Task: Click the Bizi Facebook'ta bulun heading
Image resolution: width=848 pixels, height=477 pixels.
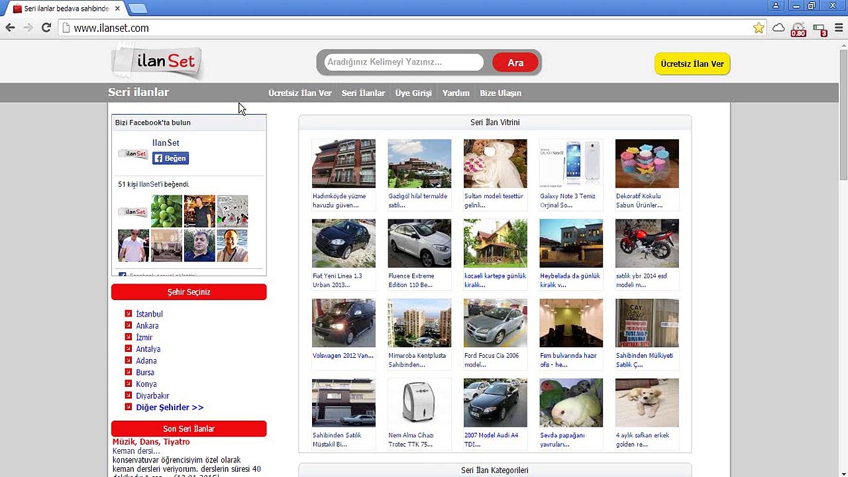Action: tap(153, 123)
